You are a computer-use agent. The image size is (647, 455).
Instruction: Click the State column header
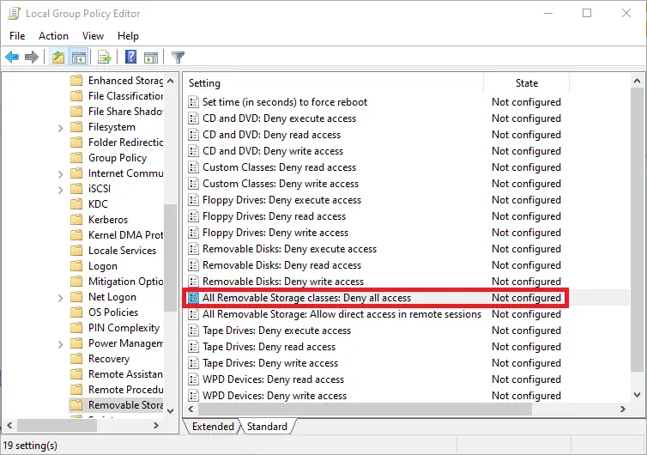(x=527, y=83)
